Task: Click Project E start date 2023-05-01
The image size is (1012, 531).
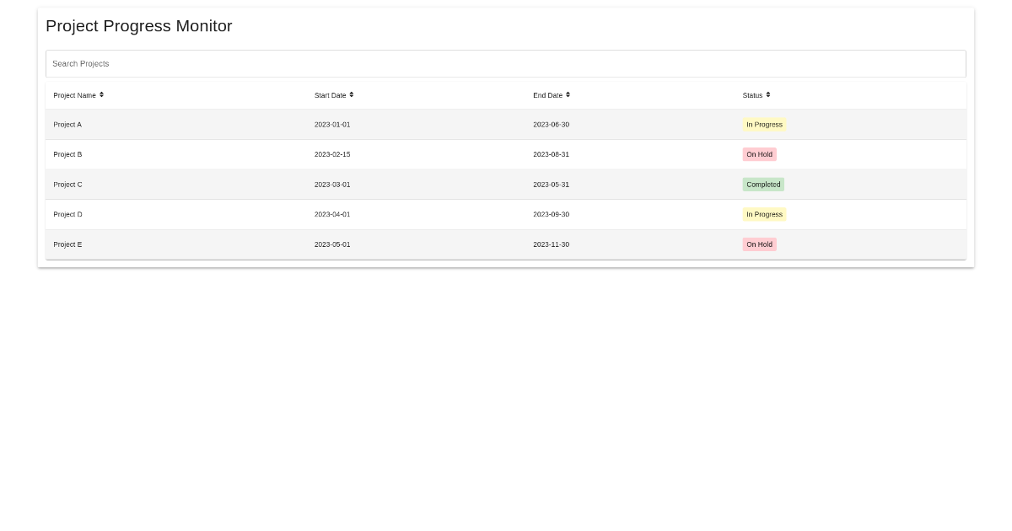Action: 332,244
